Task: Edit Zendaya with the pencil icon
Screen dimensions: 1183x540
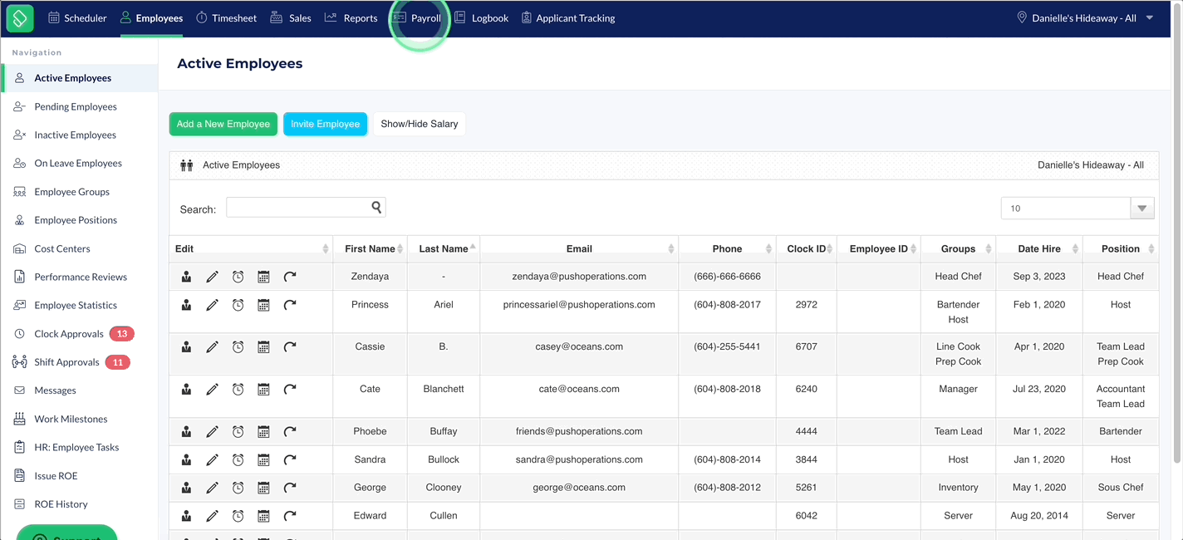Action: click(x=213, y=277)
